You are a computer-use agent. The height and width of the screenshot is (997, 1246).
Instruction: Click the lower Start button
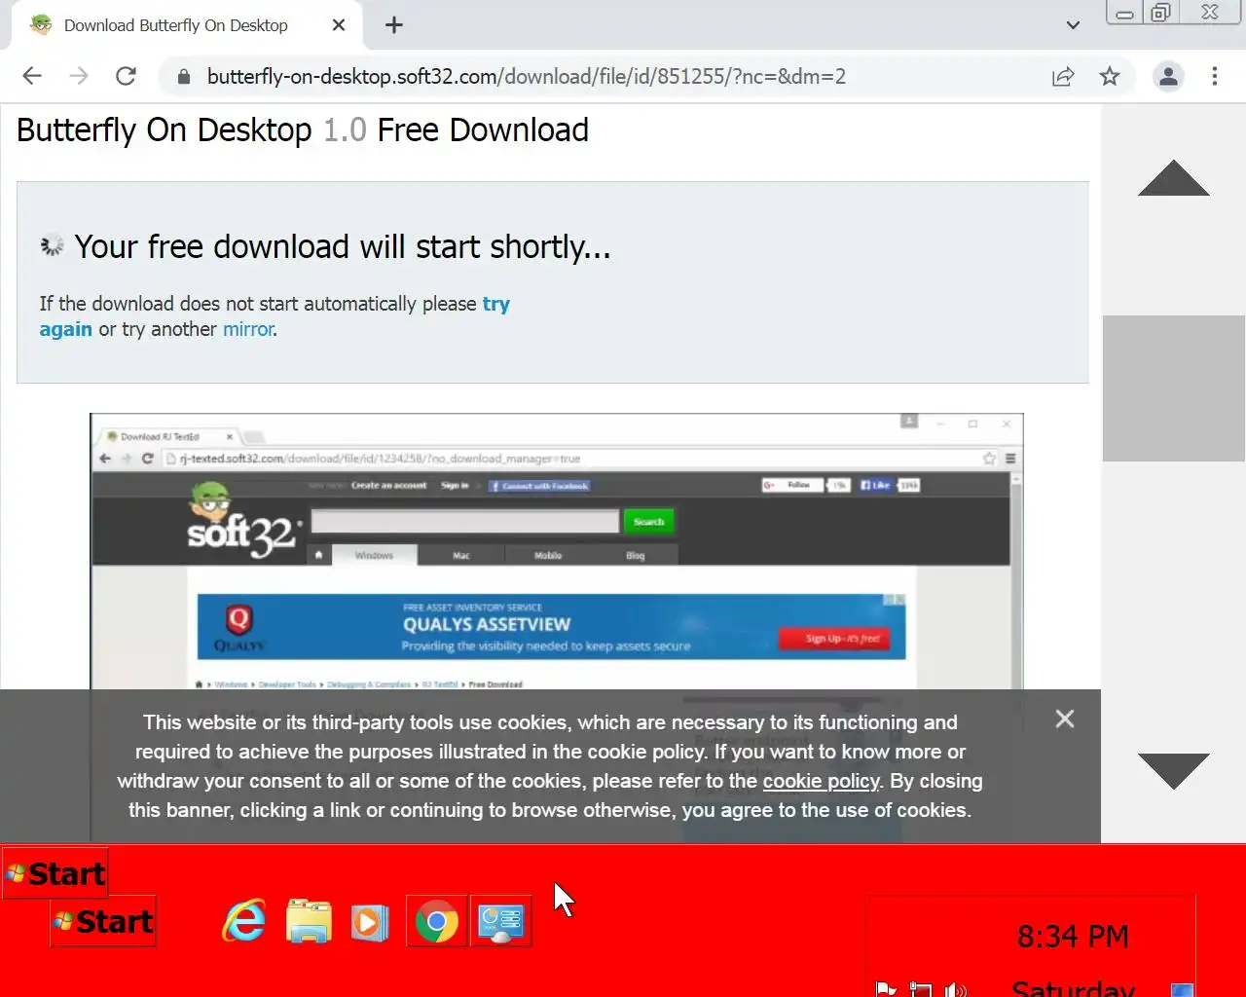[103, 921]
